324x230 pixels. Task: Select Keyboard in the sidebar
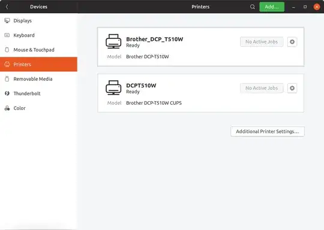click(38, 35)
